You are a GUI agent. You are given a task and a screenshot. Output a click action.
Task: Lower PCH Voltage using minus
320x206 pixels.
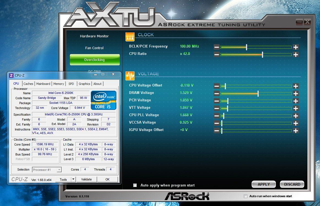point(217,101)
